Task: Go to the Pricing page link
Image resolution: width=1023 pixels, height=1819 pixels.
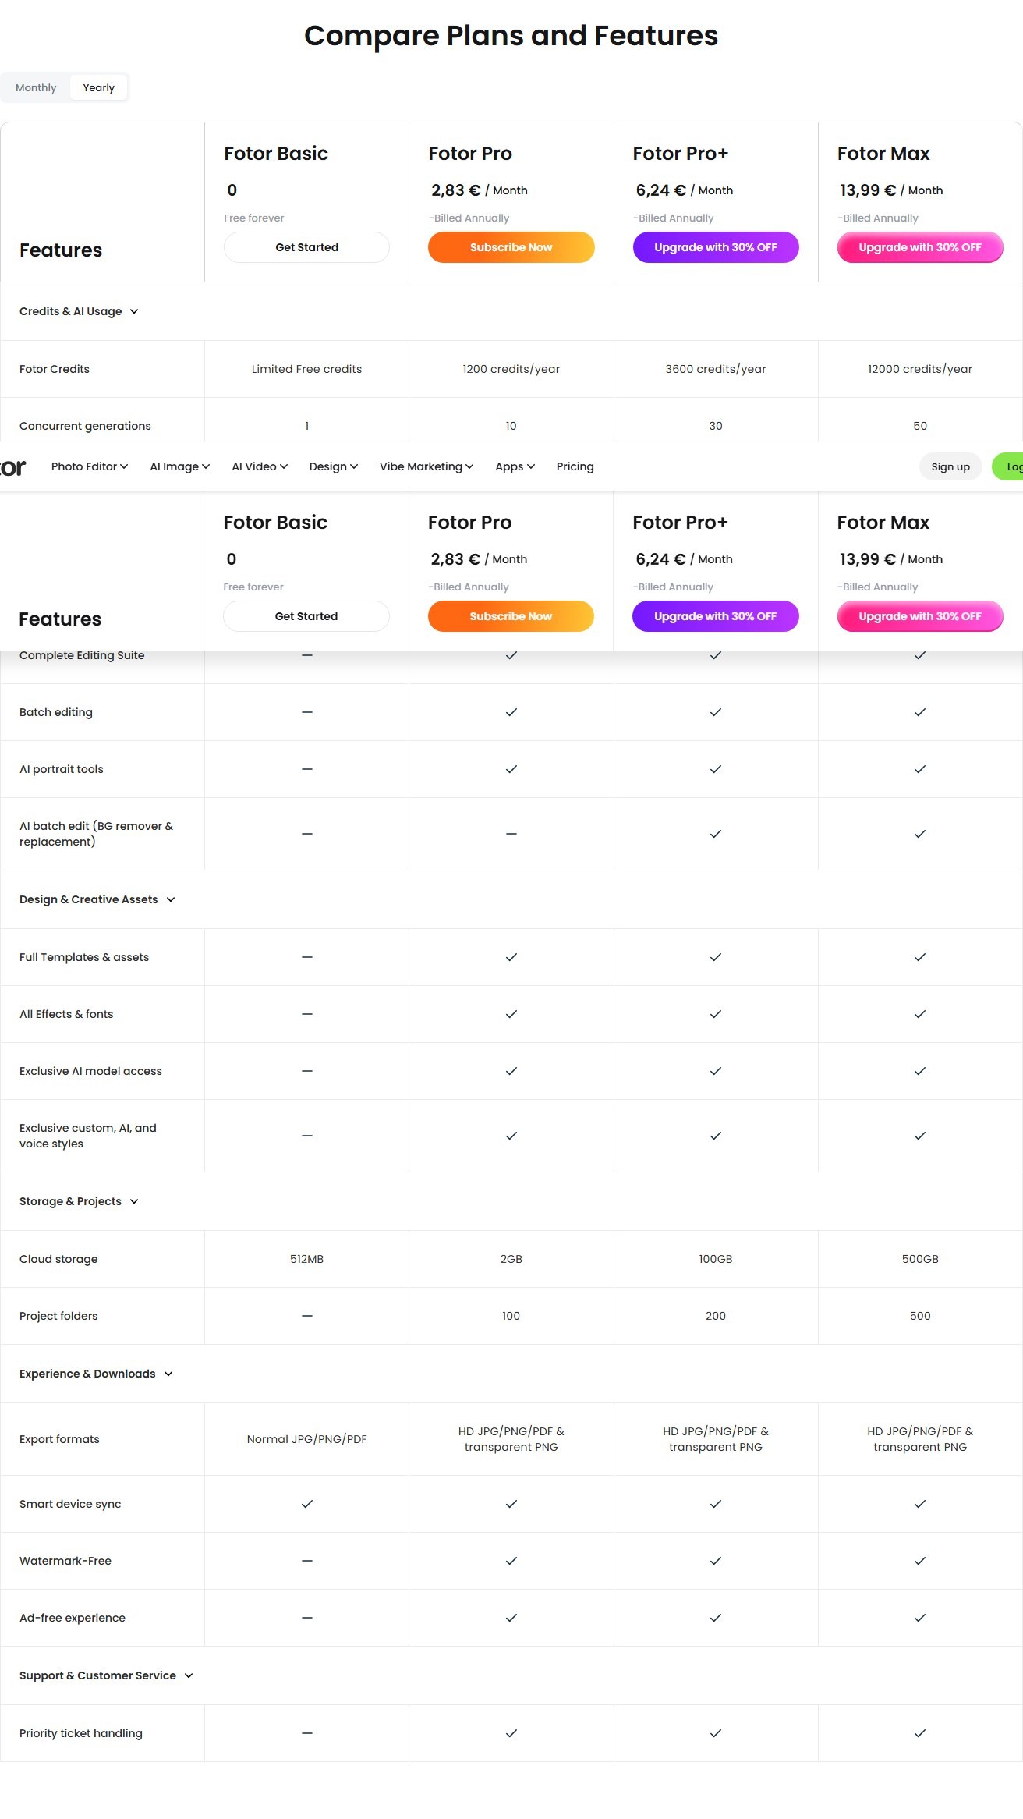Action: (575, 466)
